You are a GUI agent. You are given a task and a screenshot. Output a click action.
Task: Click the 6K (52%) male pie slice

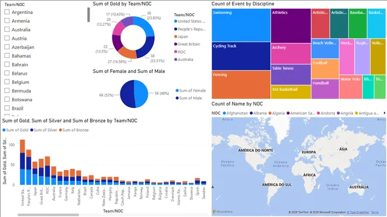(127, 94)
